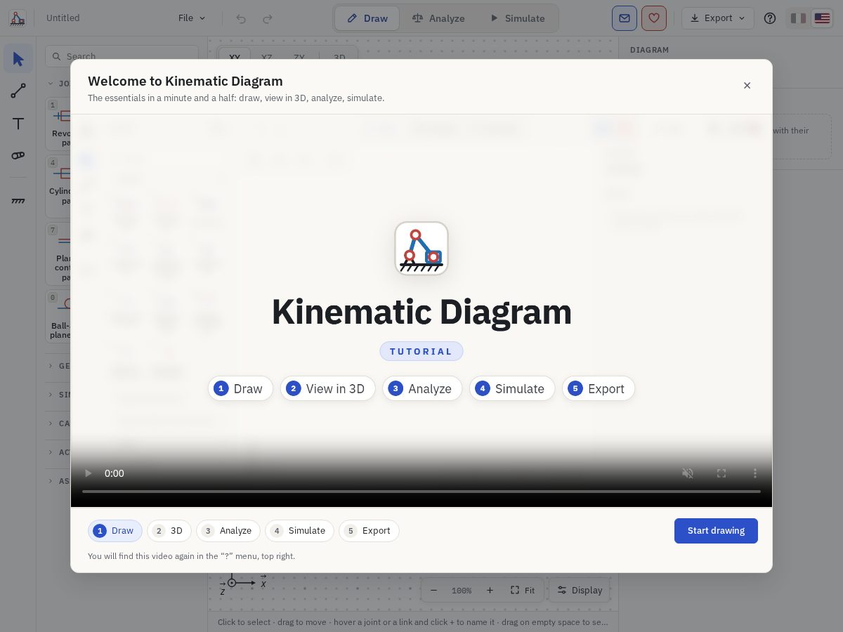The width and height of the screenshot is (843, 632).
Task: Select the 3D view tab
Action: tap(339, 58)
